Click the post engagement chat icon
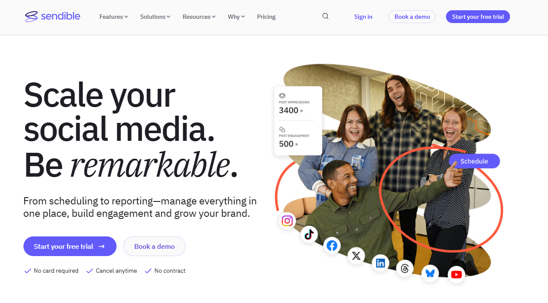Image resolution: width=548 pixels, height=303 pixels. click(x=282, y=129)
